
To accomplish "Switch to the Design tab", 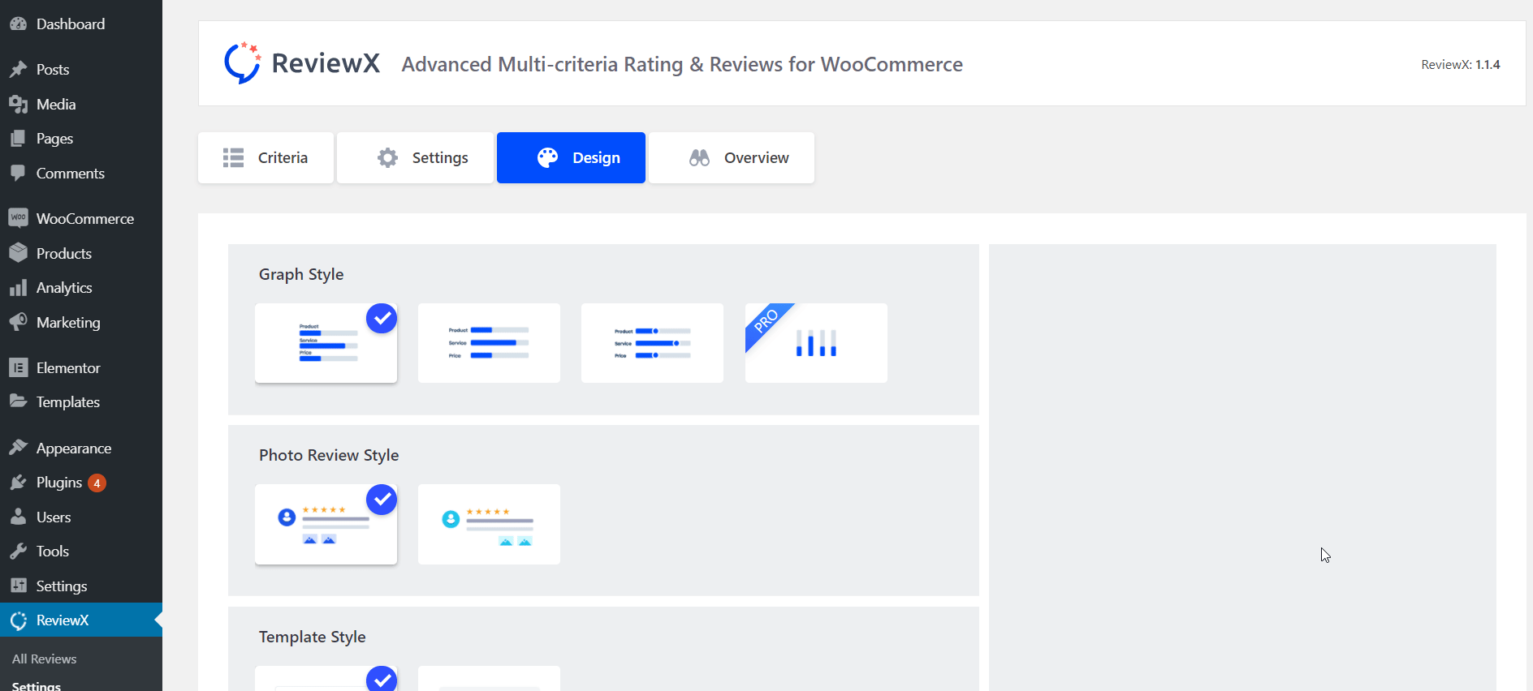I will coord(571,157).
